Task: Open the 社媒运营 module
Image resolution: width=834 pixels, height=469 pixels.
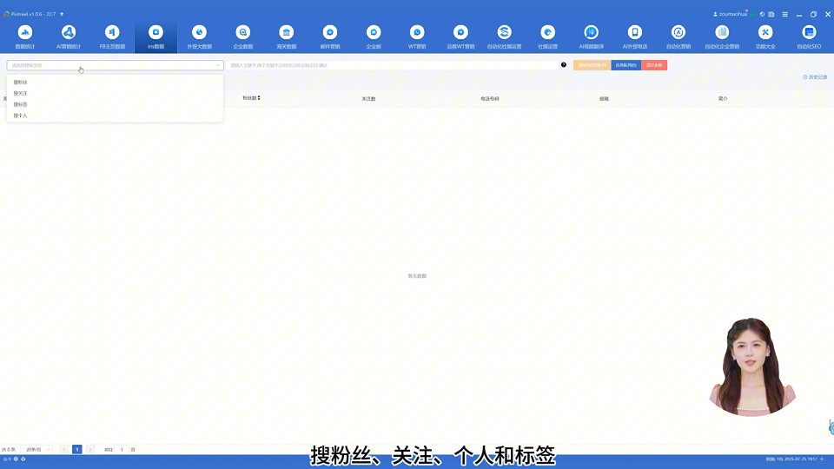Action: coord(548,37)
